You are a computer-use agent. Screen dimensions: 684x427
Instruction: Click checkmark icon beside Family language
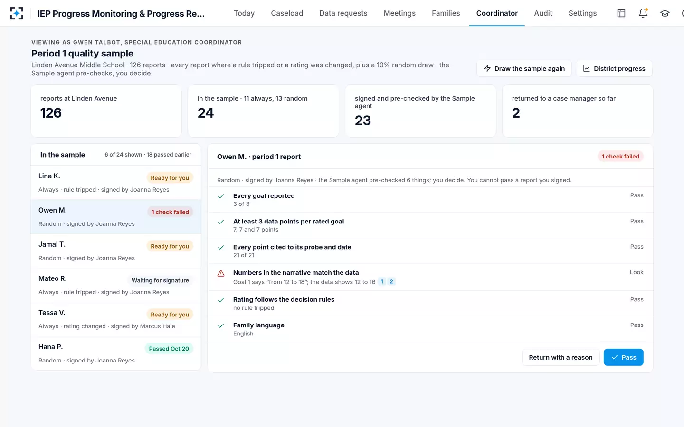tap(221, 325)
